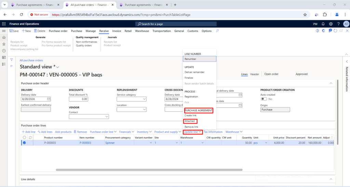Collapse Line details section chevron
This screenshot has height=187, width=350.
coord(331,179)
